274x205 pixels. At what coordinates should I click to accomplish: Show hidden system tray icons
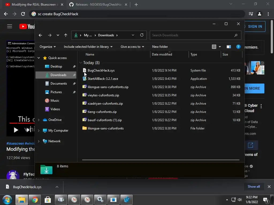coord(227,200)
